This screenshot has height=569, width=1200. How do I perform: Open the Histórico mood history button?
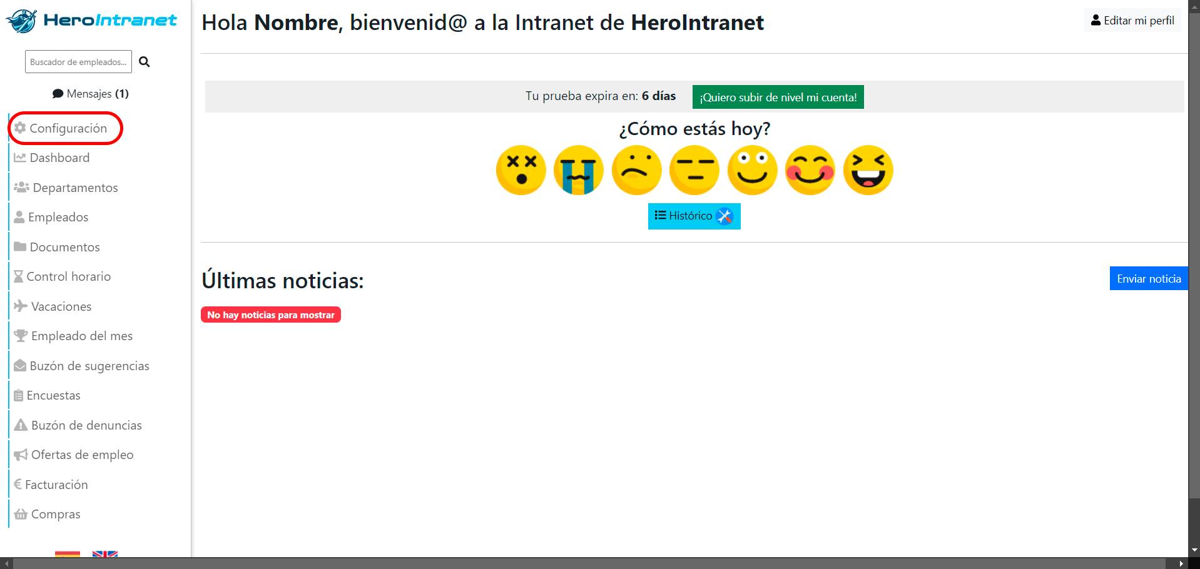(x=694, y=216)
